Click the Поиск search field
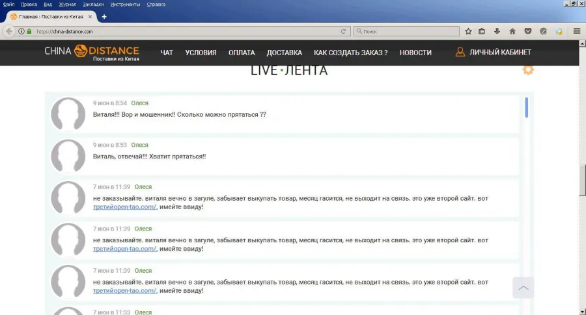 [x=406, y=31]
